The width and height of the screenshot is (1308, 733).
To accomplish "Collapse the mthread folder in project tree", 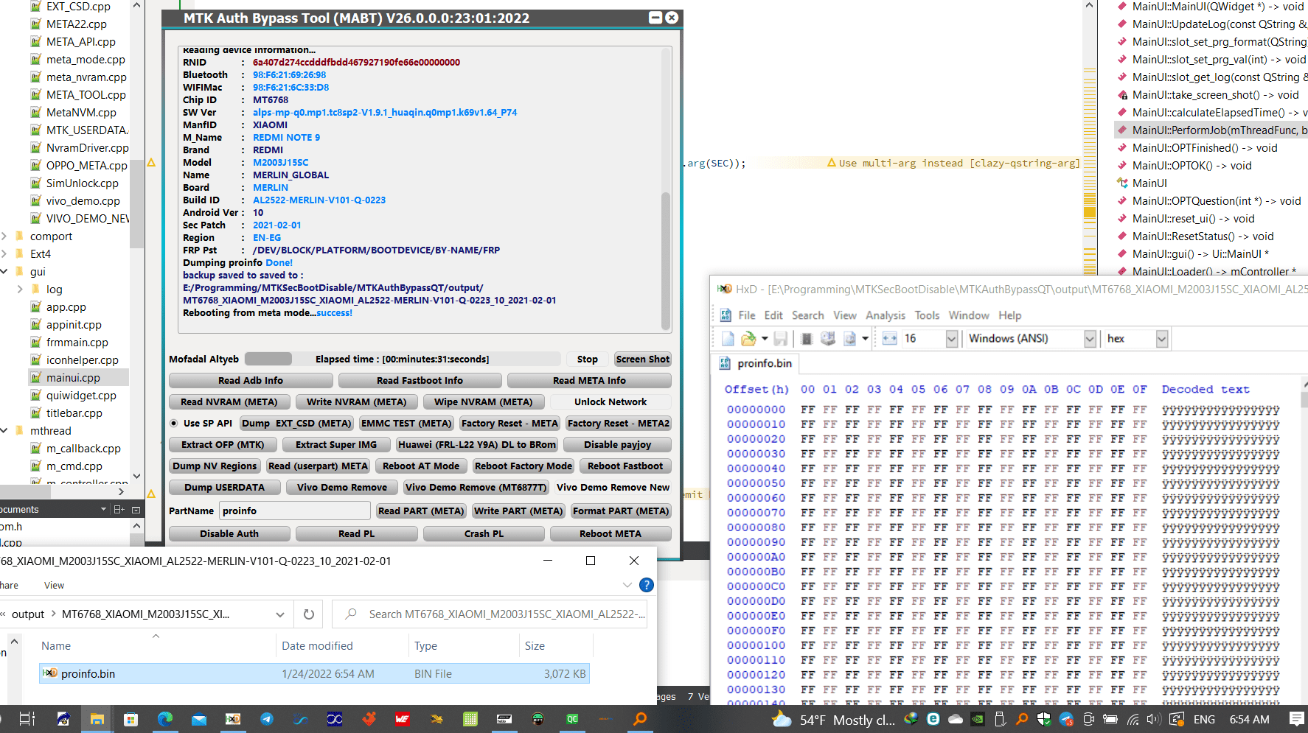I will tap(4, 431).
